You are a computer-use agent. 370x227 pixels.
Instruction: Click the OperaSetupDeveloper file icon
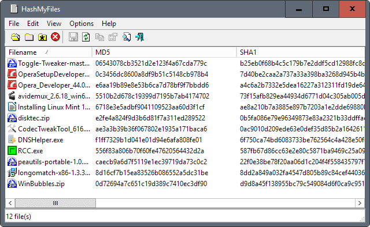(x=12, y=74)
